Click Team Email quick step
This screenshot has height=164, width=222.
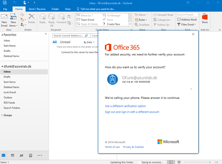[85, 20]
